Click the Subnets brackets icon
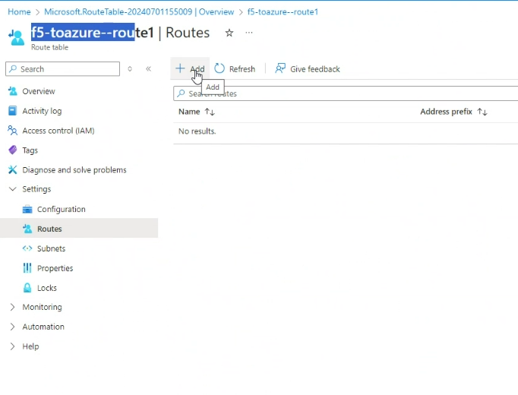 (27, 248)
